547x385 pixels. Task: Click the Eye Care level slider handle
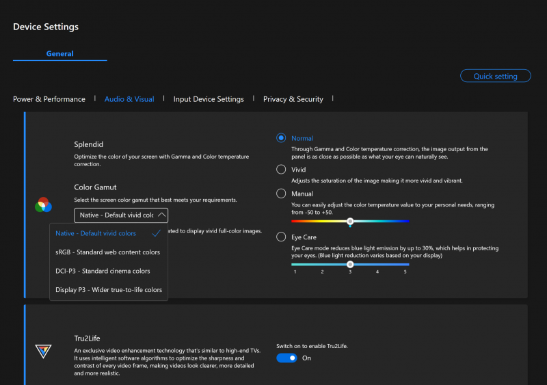(350, 264)
